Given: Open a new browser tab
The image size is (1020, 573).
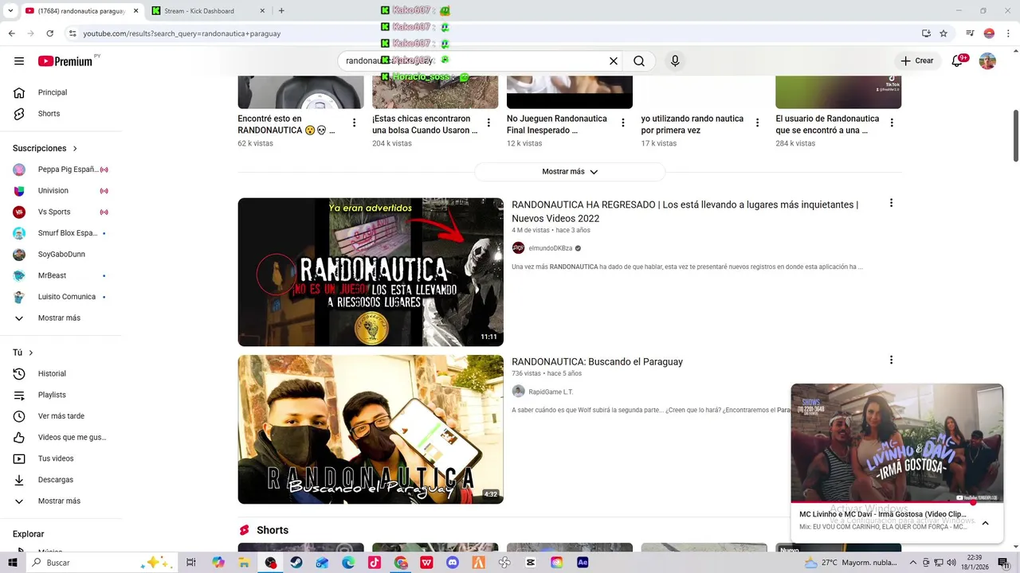Looking at the screenshot, I should pyautogui.click(x=281, y=11).
